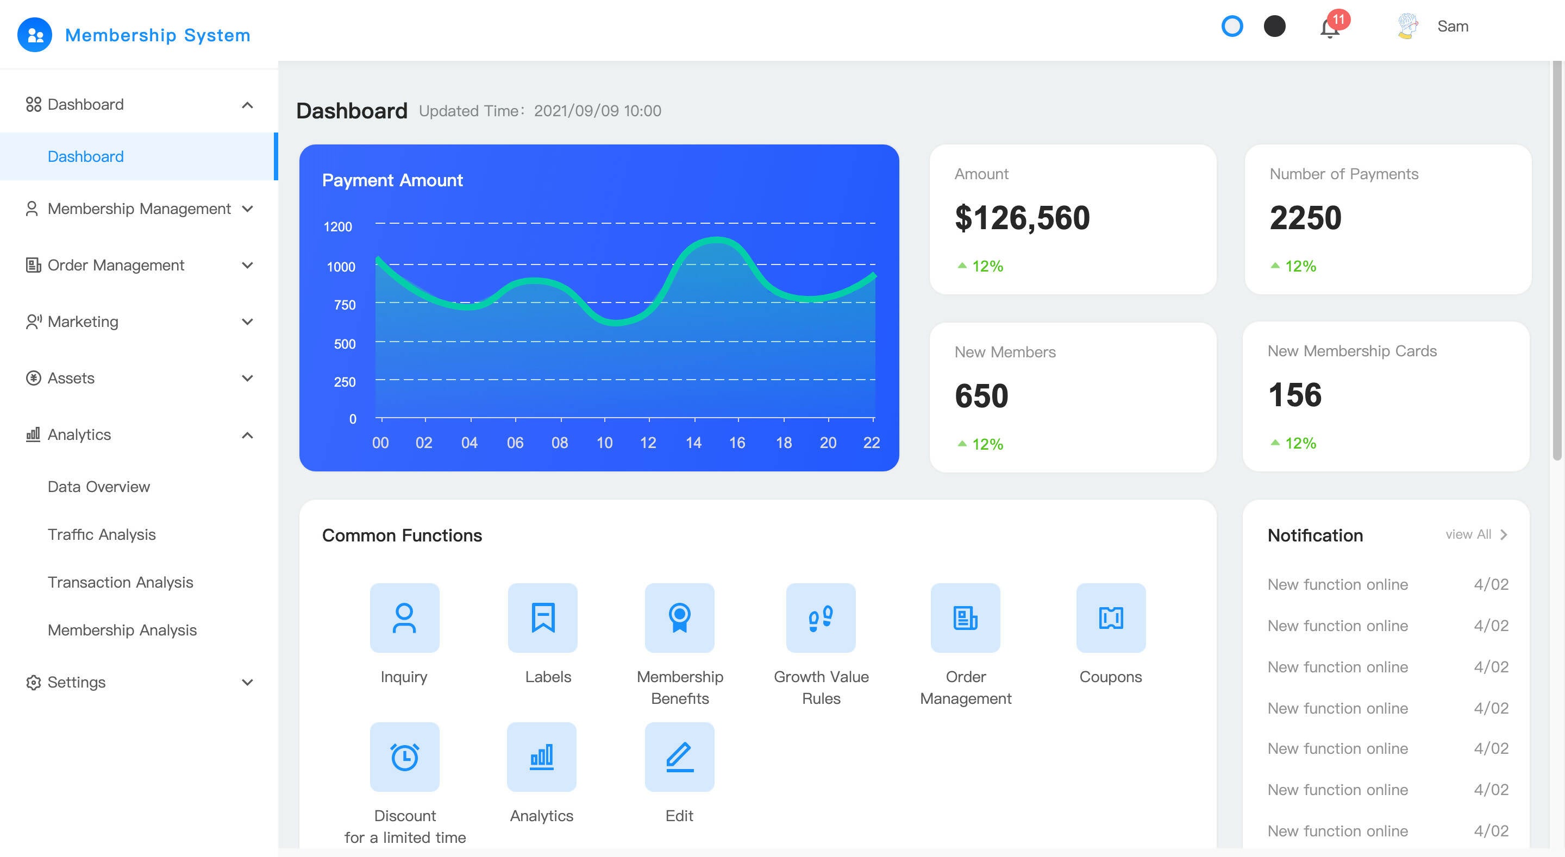Collapse the top Dashboard menu group
This screenshot has width=1565, height=857.
139,104
